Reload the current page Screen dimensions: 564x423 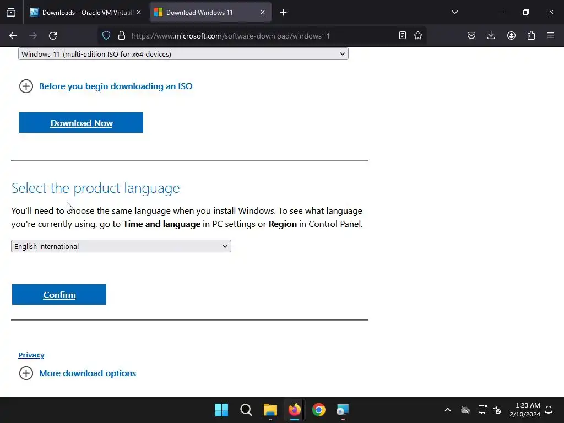coord(53,36)
